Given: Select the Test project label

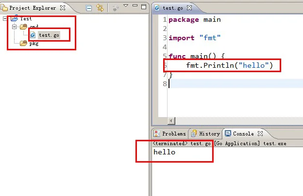Looking at the screenshot, I should click(x=26, y=19).
